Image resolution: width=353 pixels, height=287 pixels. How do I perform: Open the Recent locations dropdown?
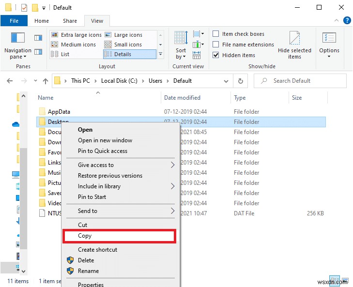click(35, 81)
